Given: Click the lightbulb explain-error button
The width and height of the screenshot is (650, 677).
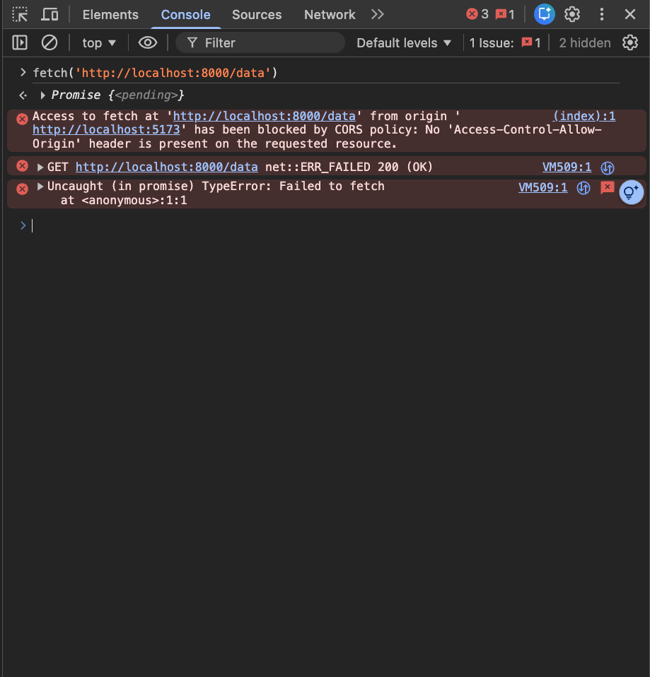Looking at the screenshot, I should 631,192.
